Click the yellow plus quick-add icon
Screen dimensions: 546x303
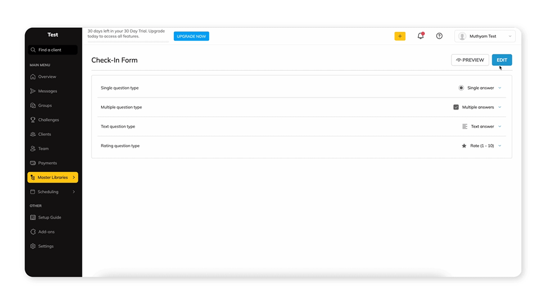400,36
